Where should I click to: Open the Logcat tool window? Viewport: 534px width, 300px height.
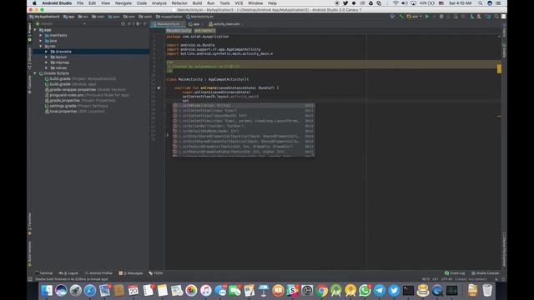click(68, 273)
